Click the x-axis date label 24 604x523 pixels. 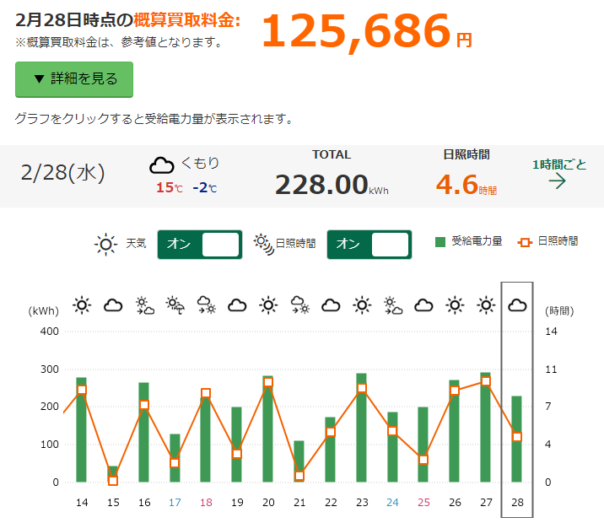[392, 503]
